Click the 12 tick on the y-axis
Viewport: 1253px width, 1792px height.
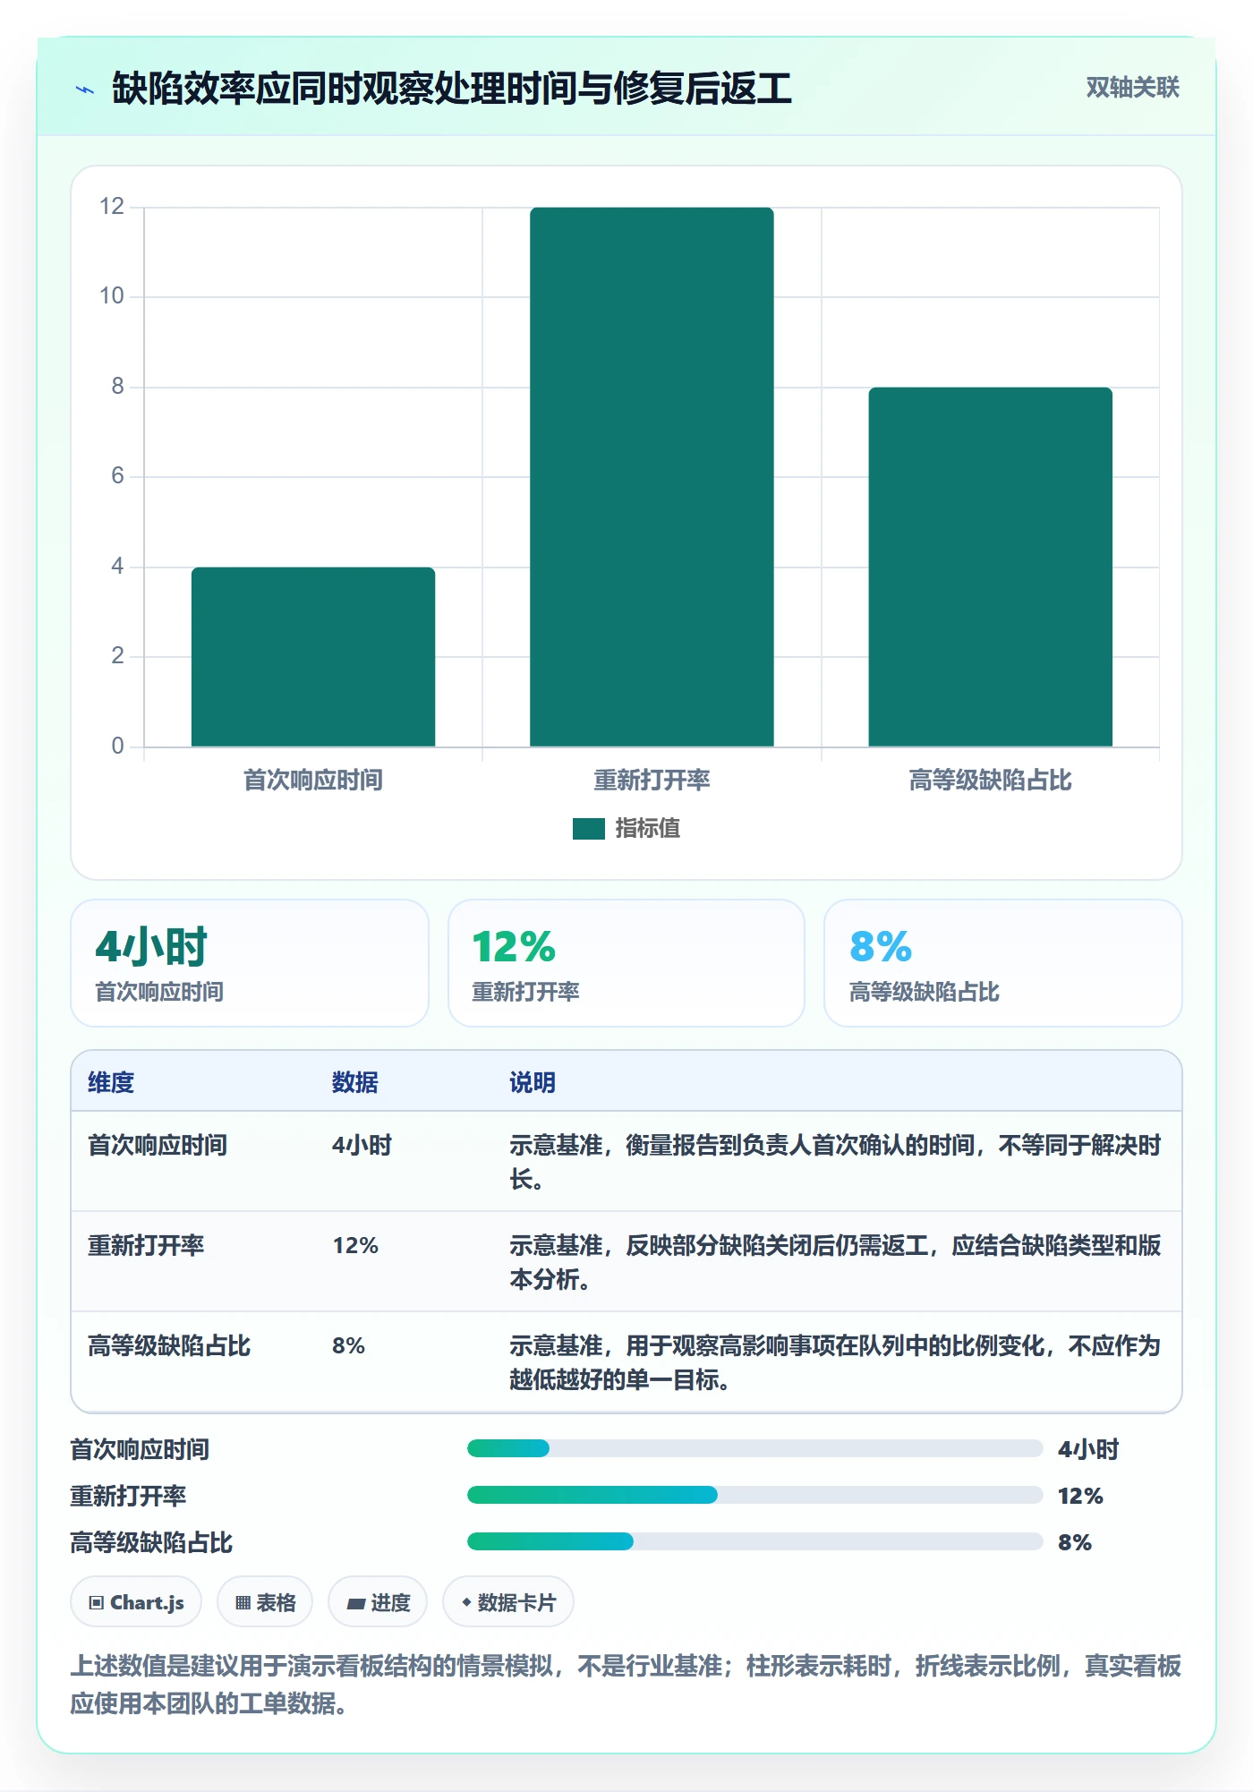(112, 207)
